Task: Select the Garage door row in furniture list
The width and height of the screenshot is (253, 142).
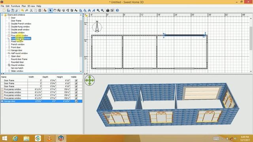Action: click(42, 101)
